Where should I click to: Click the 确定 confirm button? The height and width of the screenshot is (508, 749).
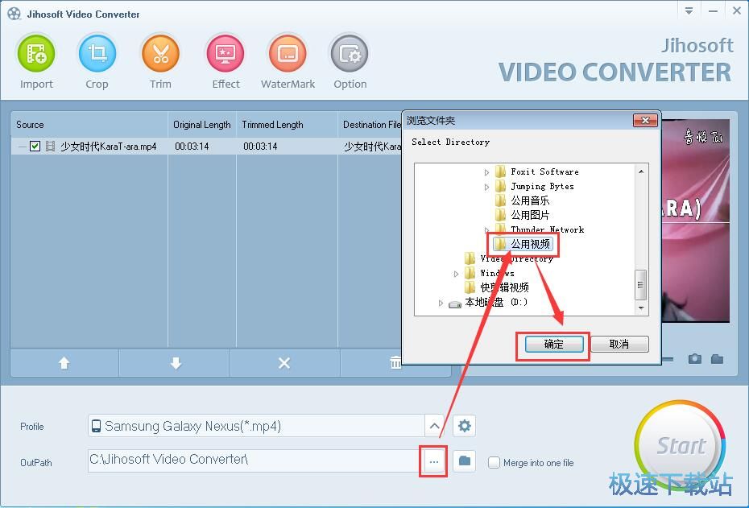pyautogui.click(x=554, y=345)
